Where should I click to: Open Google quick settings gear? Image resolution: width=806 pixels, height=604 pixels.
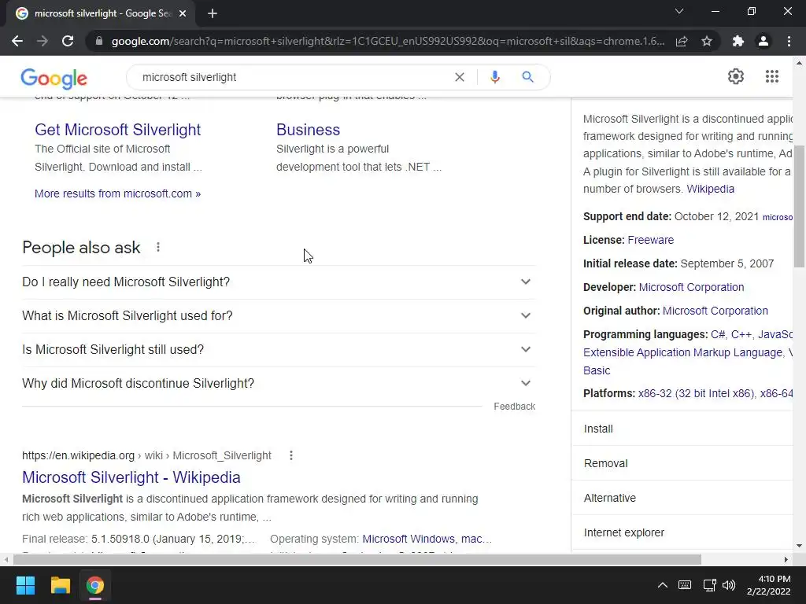point(736,76)
